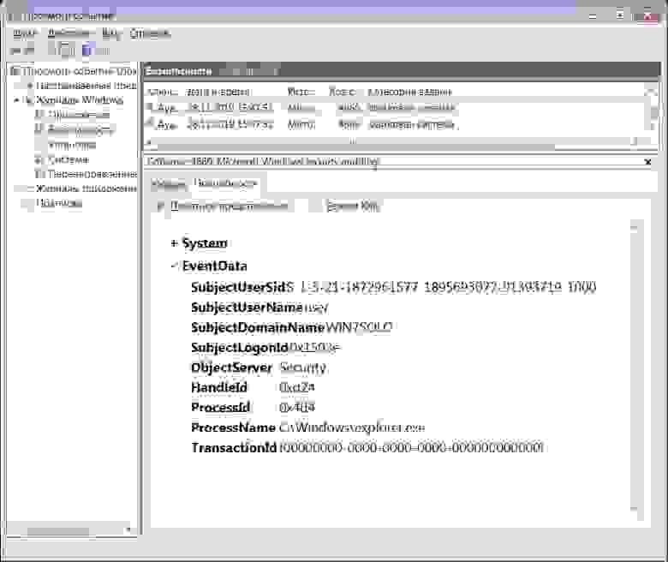Select Журналы приложений и служб tree item
The width and height of the screenshot is (668, 562).
(x=86, y=188)
